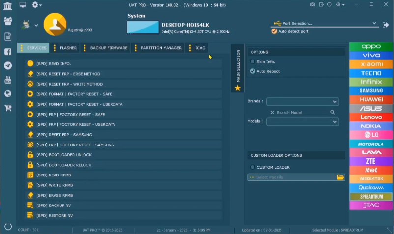Open the shopping cart icon in sidebar
The image size is (394, 234).
(8, 108)
